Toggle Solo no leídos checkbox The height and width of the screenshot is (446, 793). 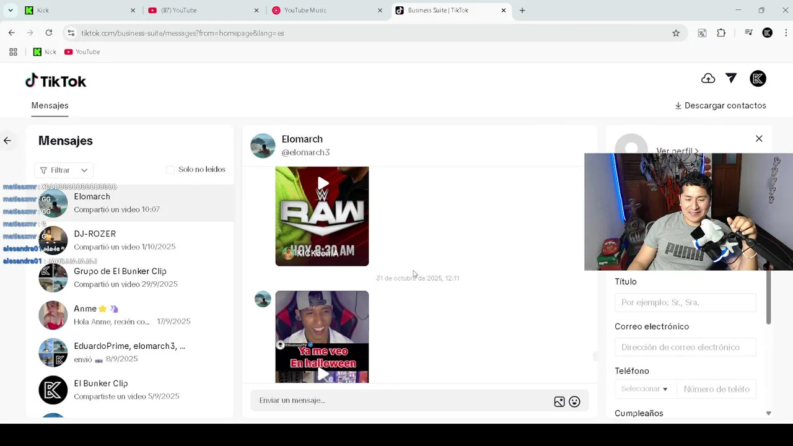point(170,170)
